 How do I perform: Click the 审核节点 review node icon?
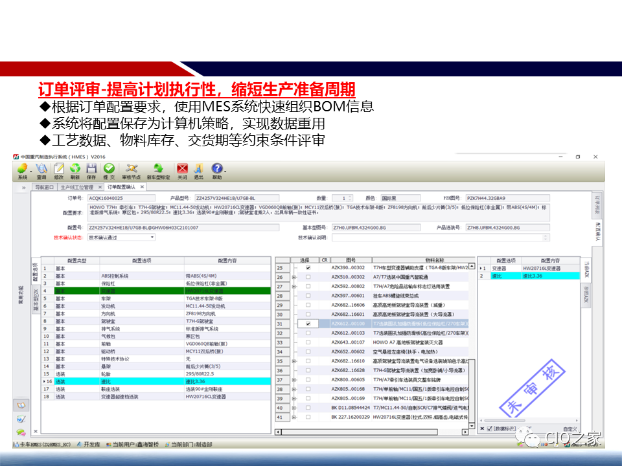pyautogui.click(x=132, y=169)
